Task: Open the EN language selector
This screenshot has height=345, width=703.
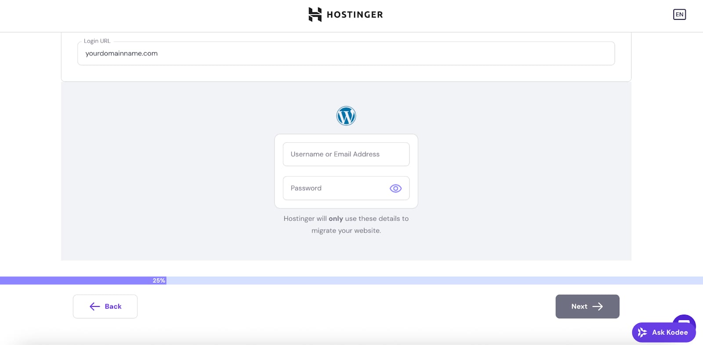Action: pyautogui.click(x=679, y=14)
